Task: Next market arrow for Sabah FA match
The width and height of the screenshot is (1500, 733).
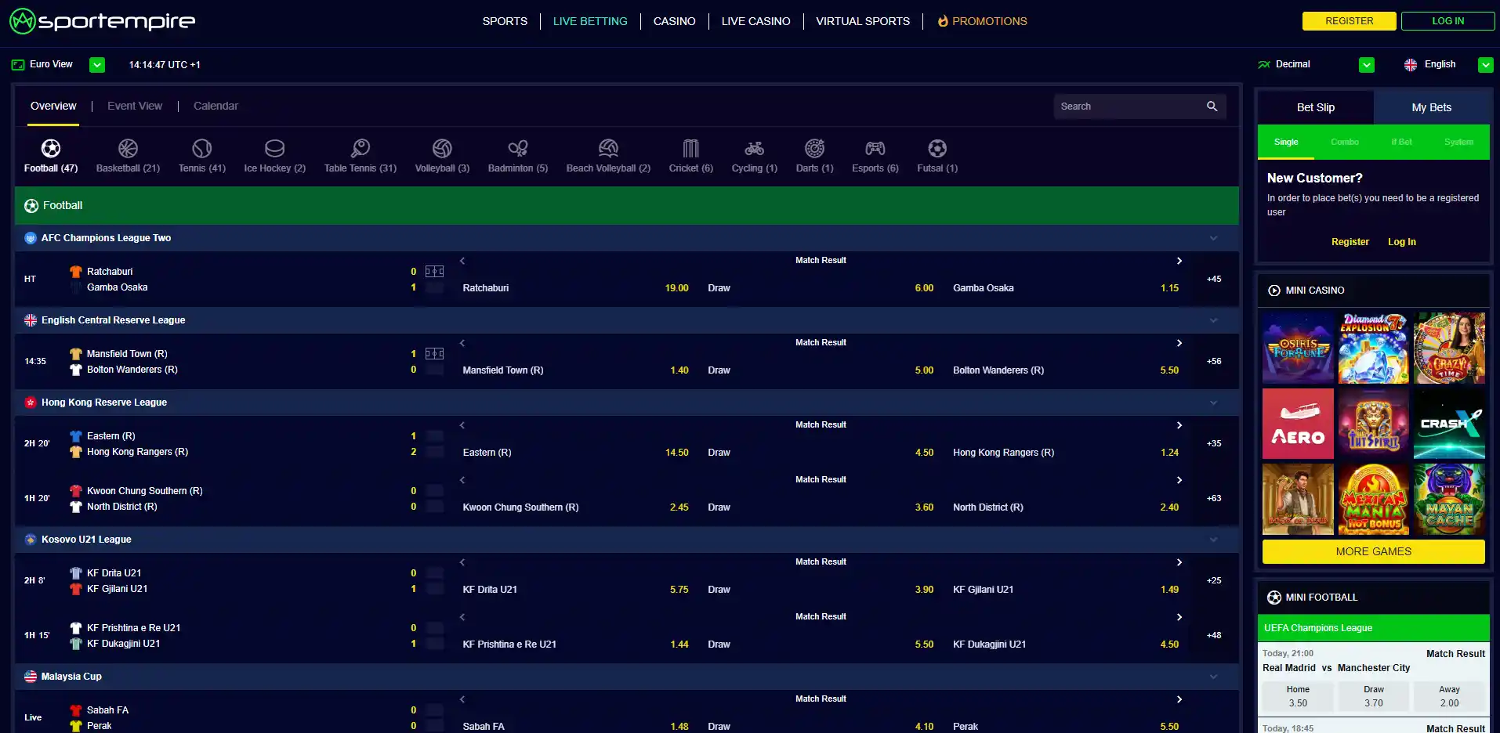Action: tap(1179, 699)
